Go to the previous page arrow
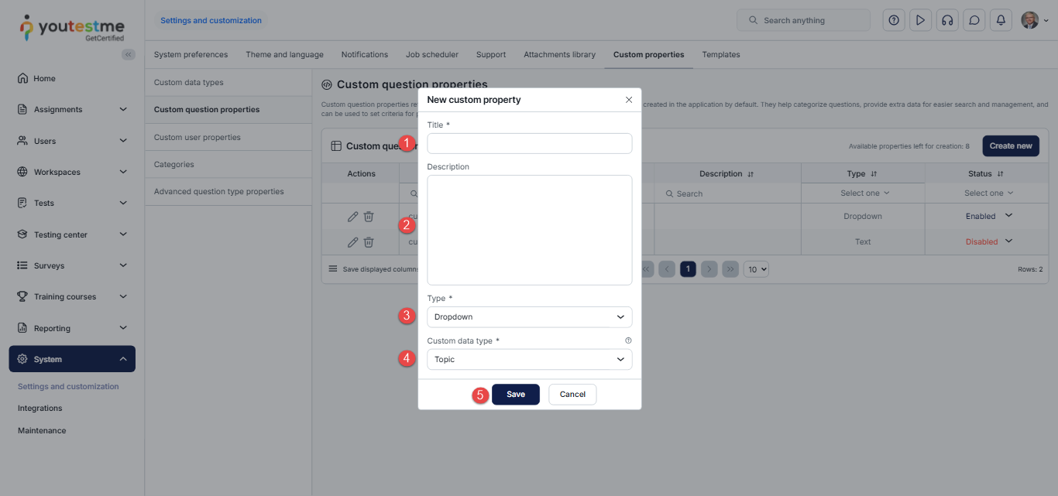The height and width of the screenshot is (496, 1058). pos(667,269)
